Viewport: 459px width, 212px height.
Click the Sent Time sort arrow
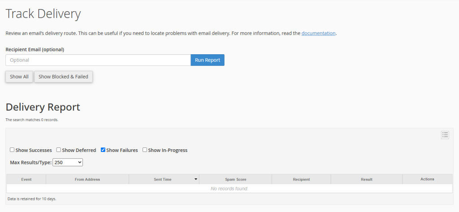(x=195, y=179)
